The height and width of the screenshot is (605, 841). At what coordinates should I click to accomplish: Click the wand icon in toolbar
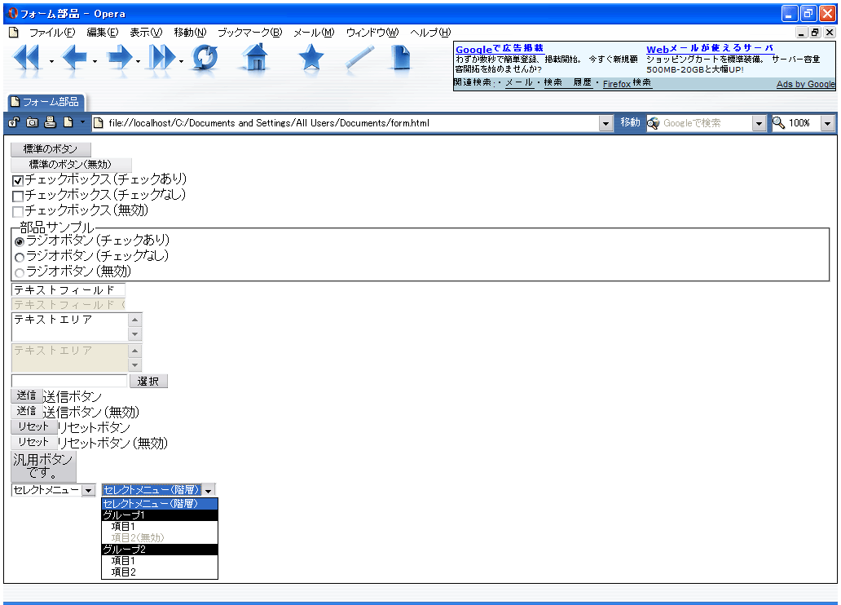(359, 57)
